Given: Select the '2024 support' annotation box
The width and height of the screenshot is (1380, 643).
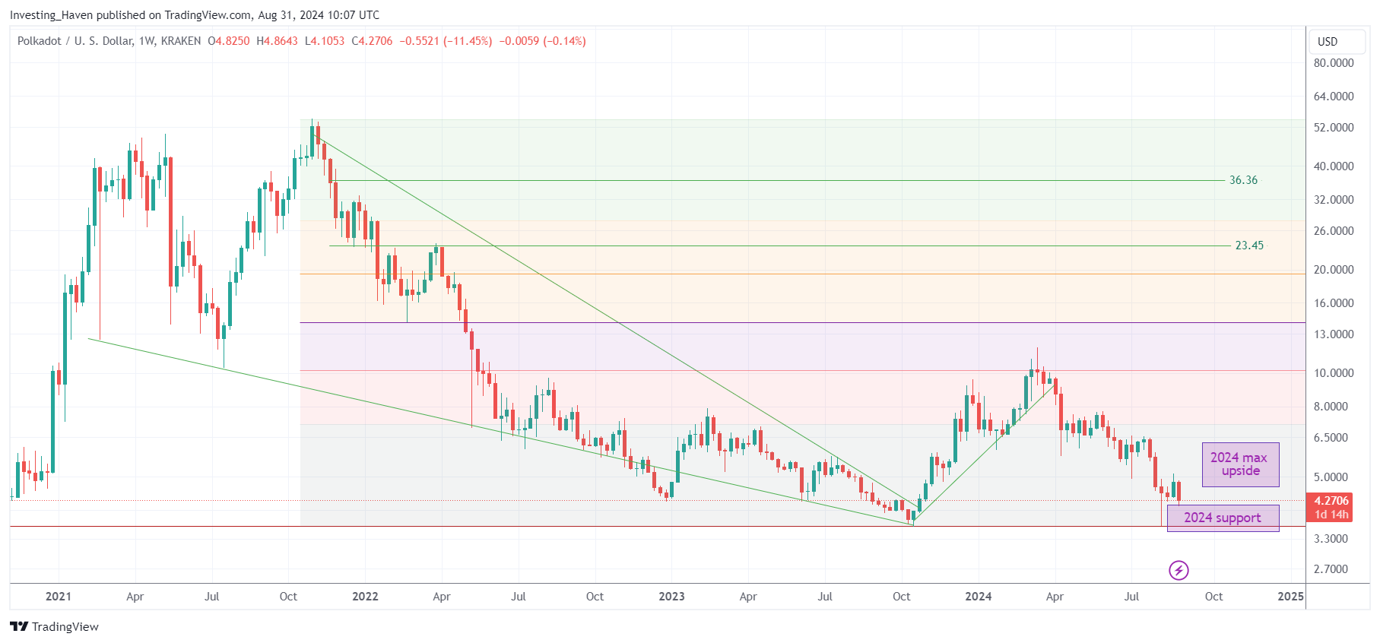Looking at the screenshot, I should (1223, 518).
